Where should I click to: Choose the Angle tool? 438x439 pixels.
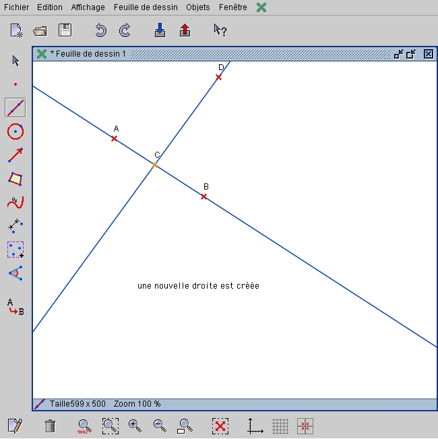pyautogui.click(x=15, y=273)
